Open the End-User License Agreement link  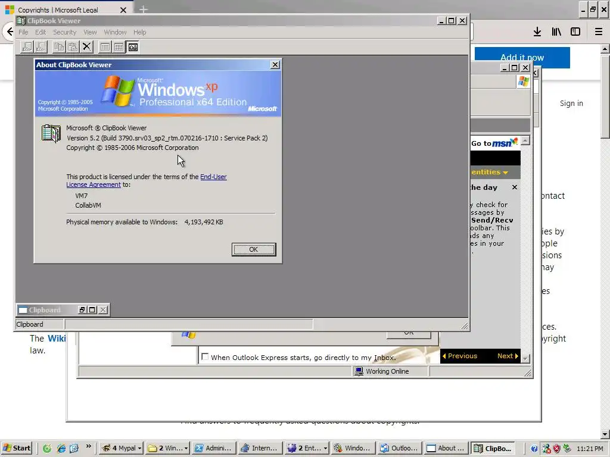[x=147, y=181]
